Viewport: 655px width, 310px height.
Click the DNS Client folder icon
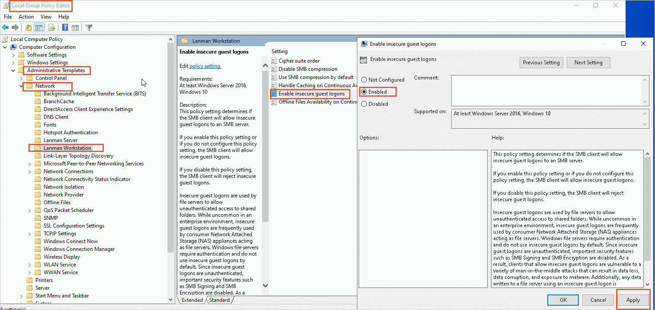(x=38, y=117)
